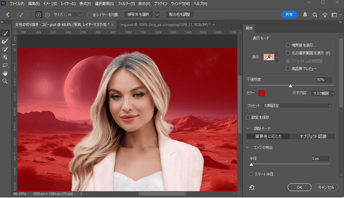
Task: Enable 境界線を表示 checkbox
Action: pos(288,45)
